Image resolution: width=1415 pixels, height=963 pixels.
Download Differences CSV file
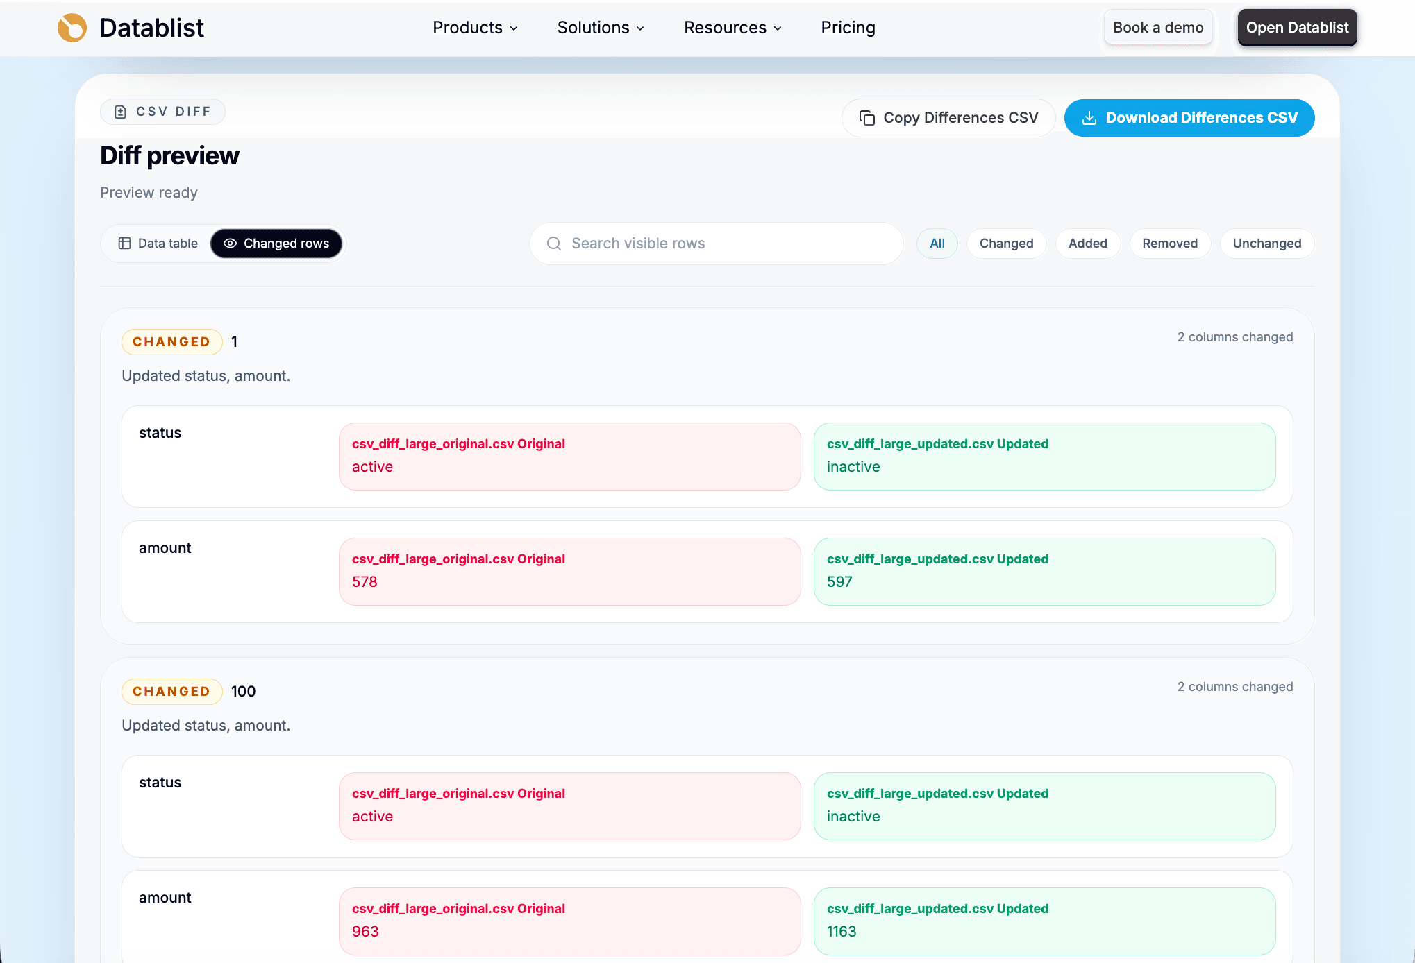1189,118
